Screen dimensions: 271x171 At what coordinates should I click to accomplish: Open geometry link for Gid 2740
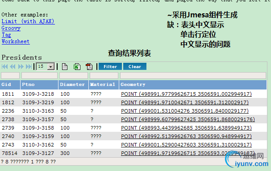click(186, 136)
